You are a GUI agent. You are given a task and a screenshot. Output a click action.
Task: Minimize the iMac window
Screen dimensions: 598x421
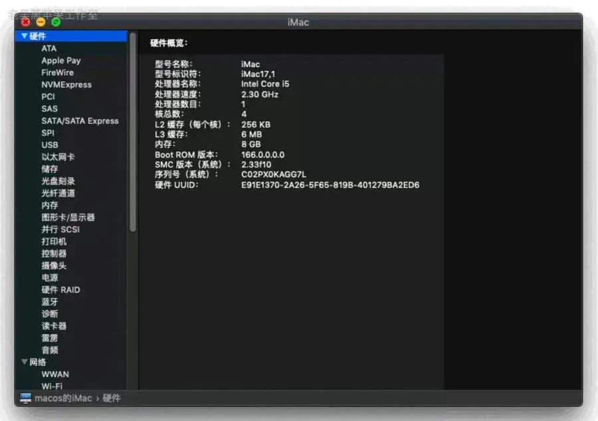pos(41,22)
